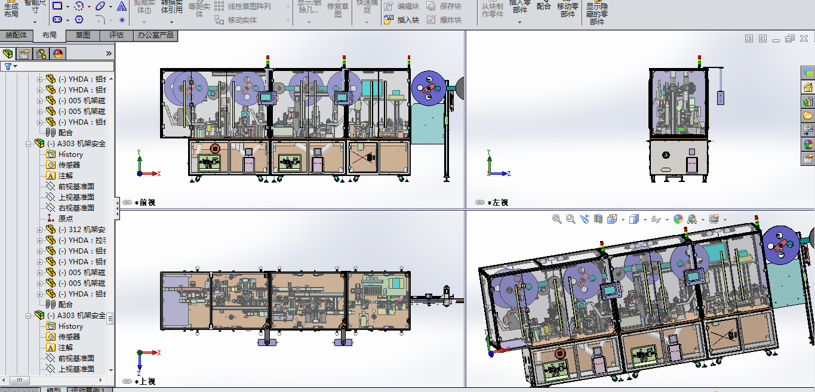
Task: Switch to the 评估 tab
Action: (116, 35)
